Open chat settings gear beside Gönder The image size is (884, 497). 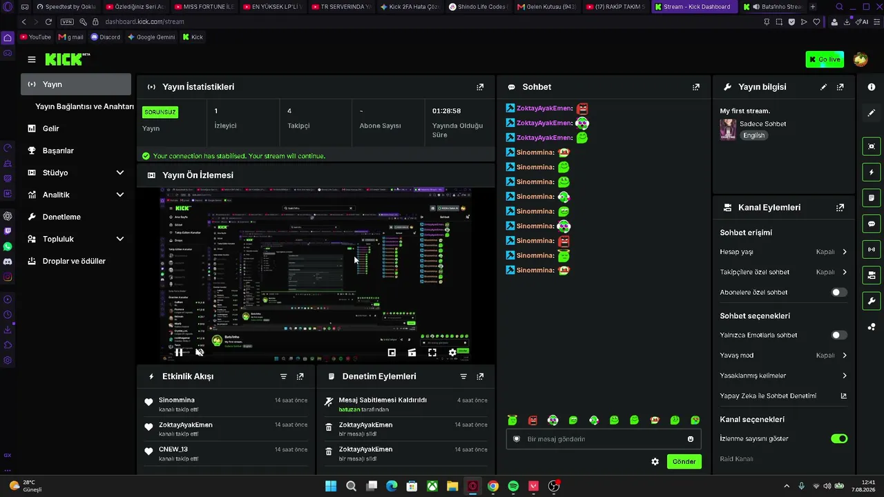[x=655, y=461]
